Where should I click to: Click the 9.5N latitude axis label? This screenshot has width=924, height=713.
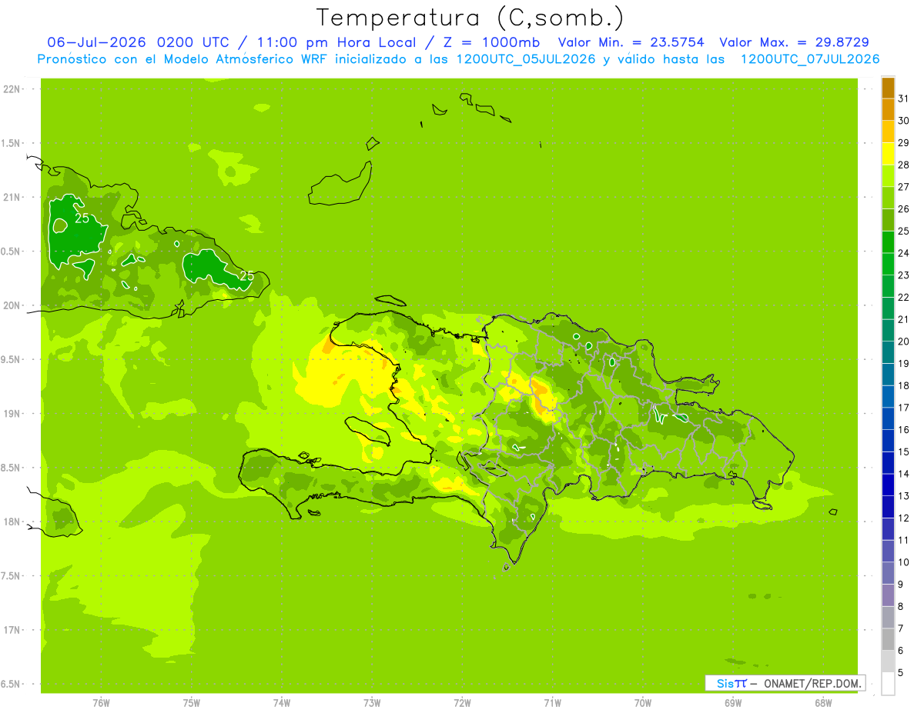[x=11, y=359]
